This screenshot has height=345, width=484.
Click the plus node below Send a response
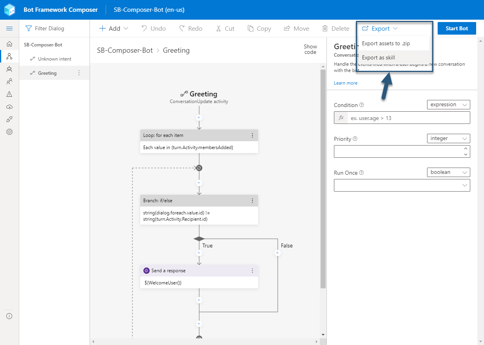click(199, 300)
